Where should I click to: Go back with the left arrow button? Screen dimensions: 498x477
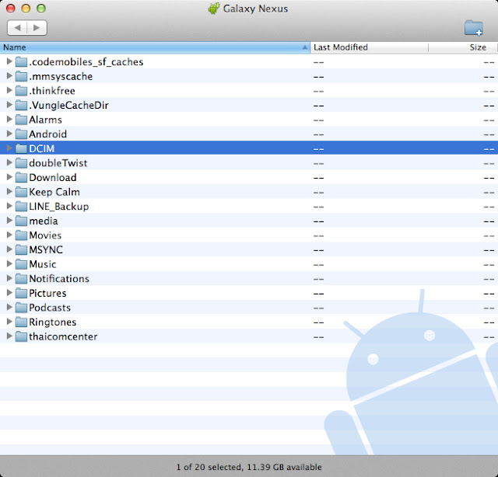coord(17,28)
